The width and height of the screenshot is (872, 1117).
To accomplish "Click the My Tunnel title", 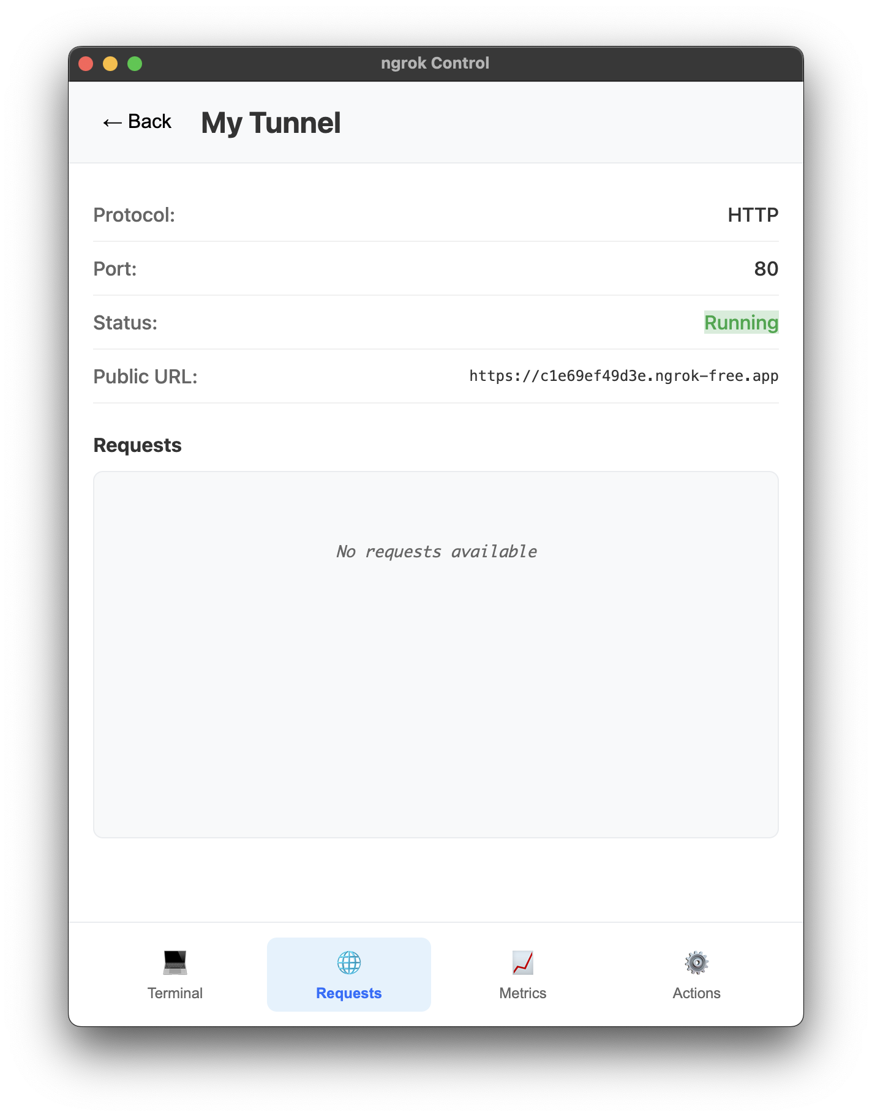I will coord(271,122).
